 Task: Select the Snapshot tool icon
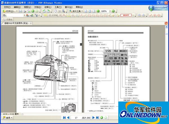click(x=59, y=11)
